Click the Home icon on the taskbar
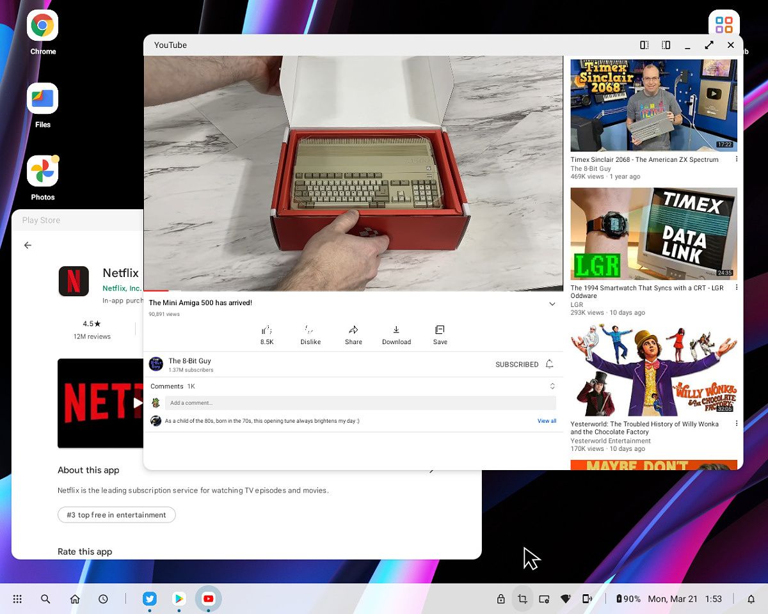 click(75, 599)
